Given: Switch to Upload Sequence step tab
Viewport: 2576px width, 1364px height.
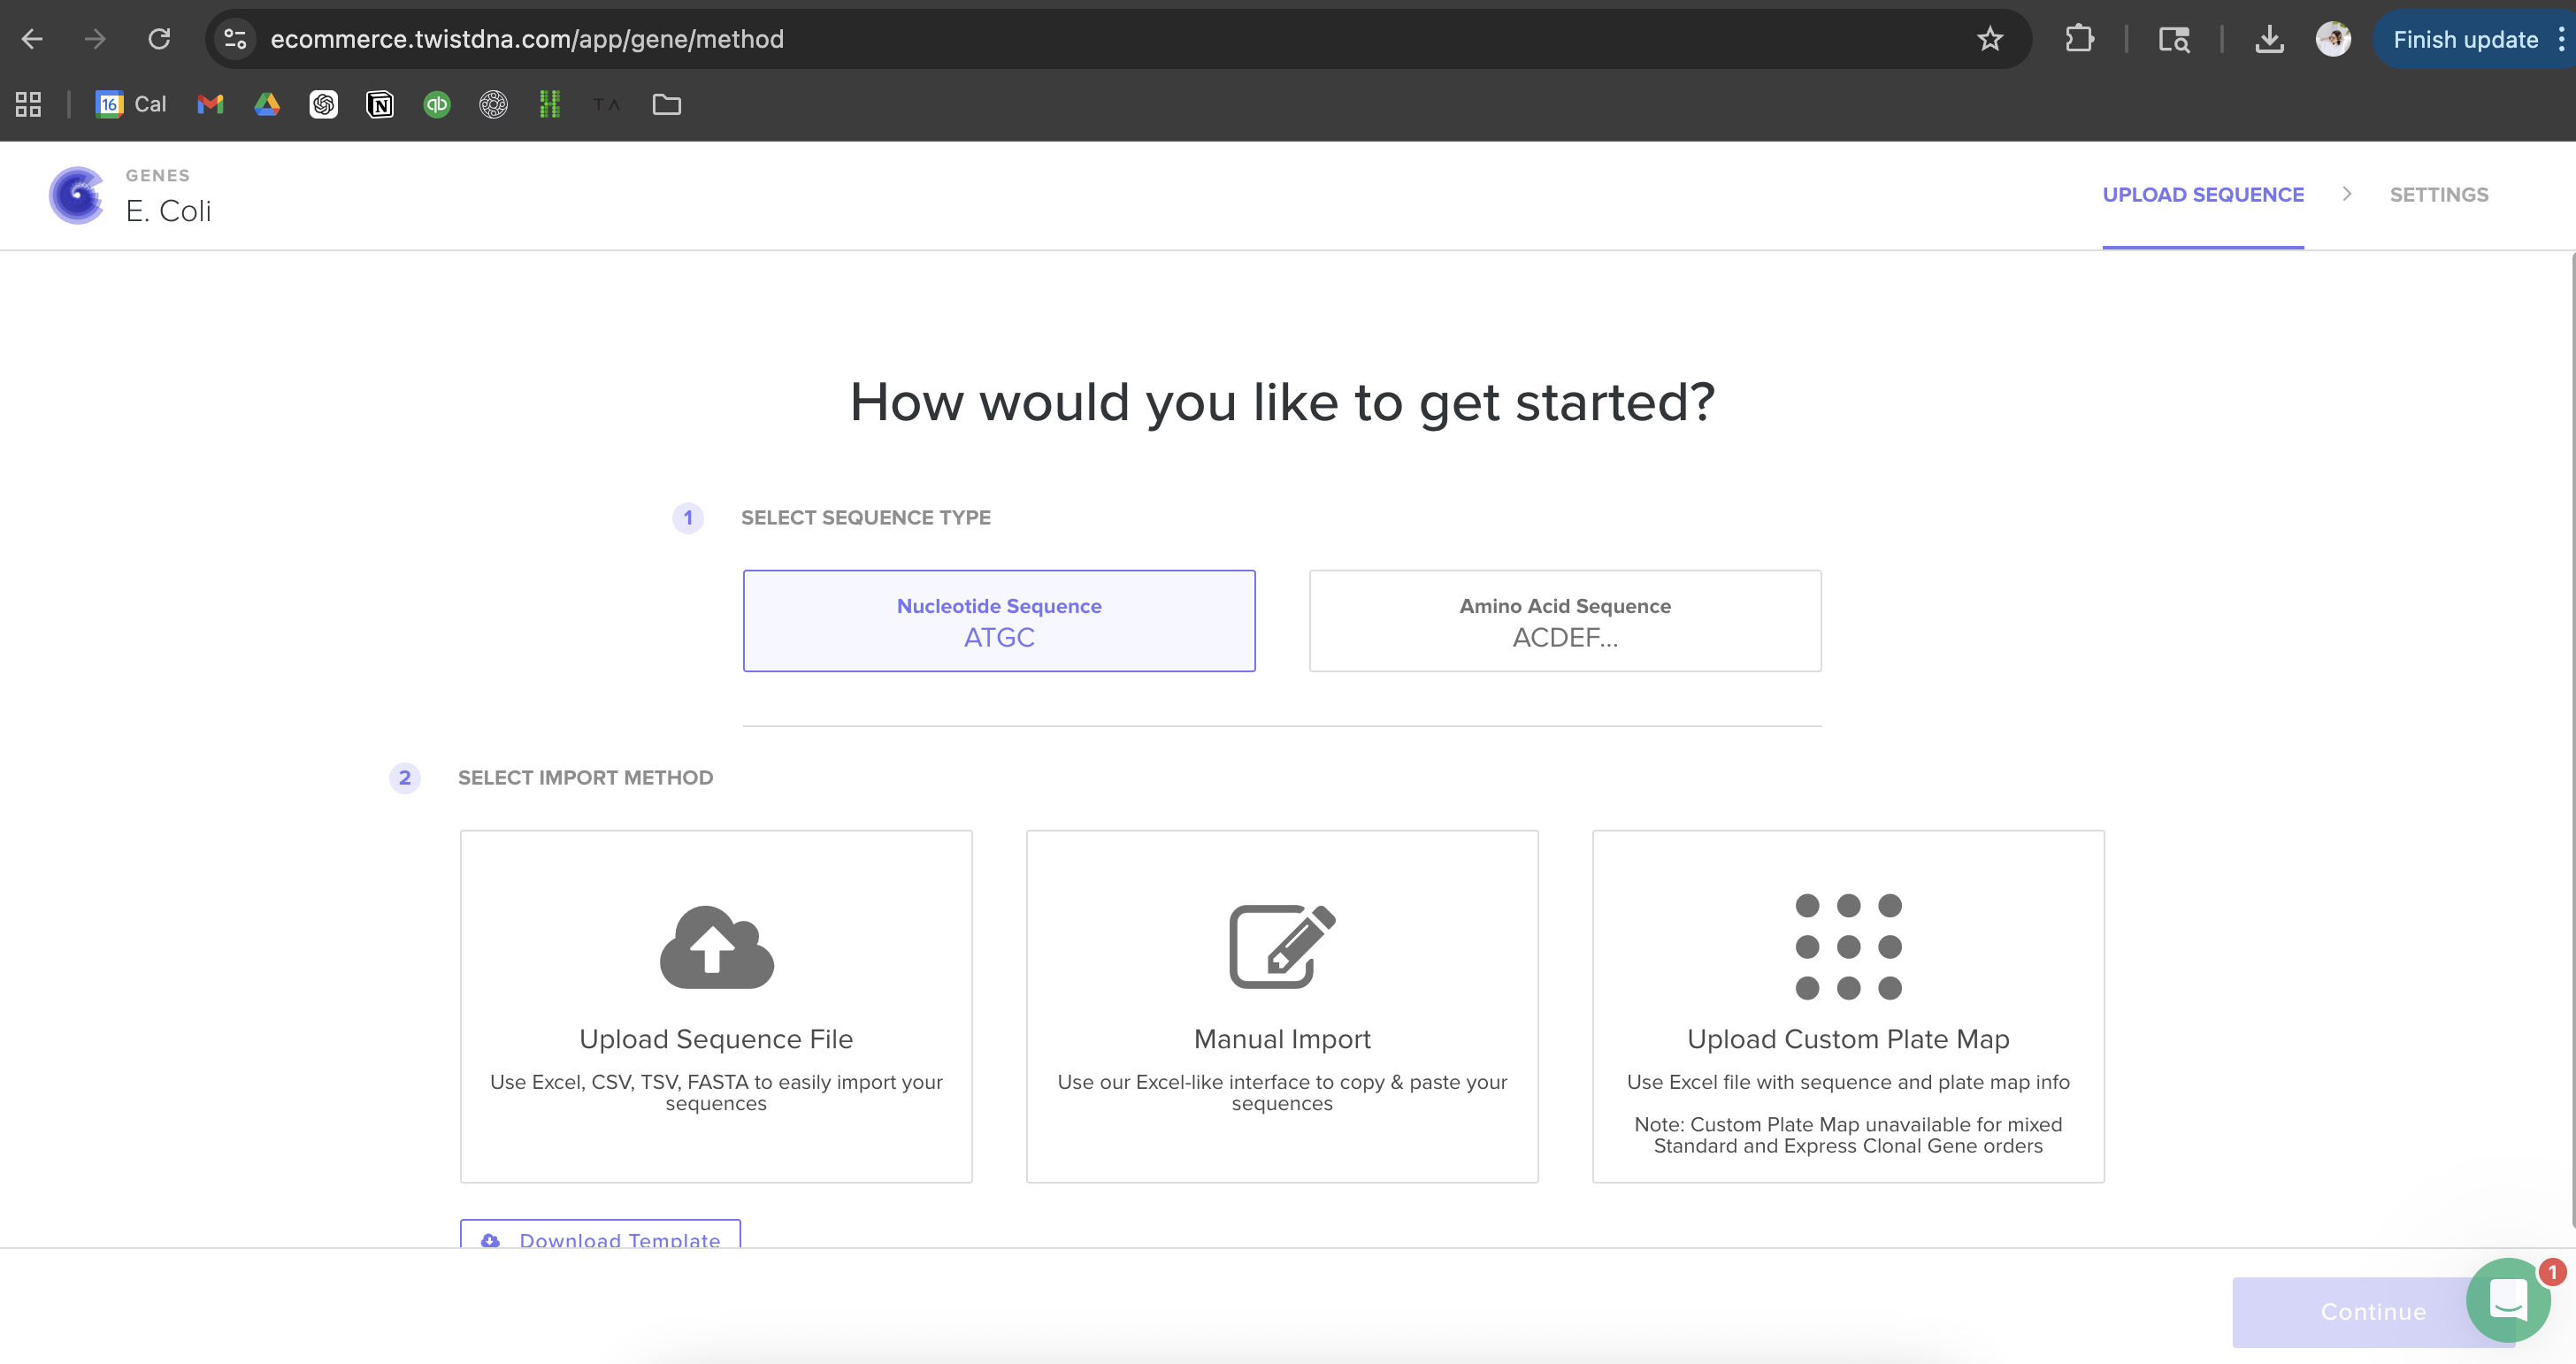Looking at the screenshot, I should (x=2203, y=195).
